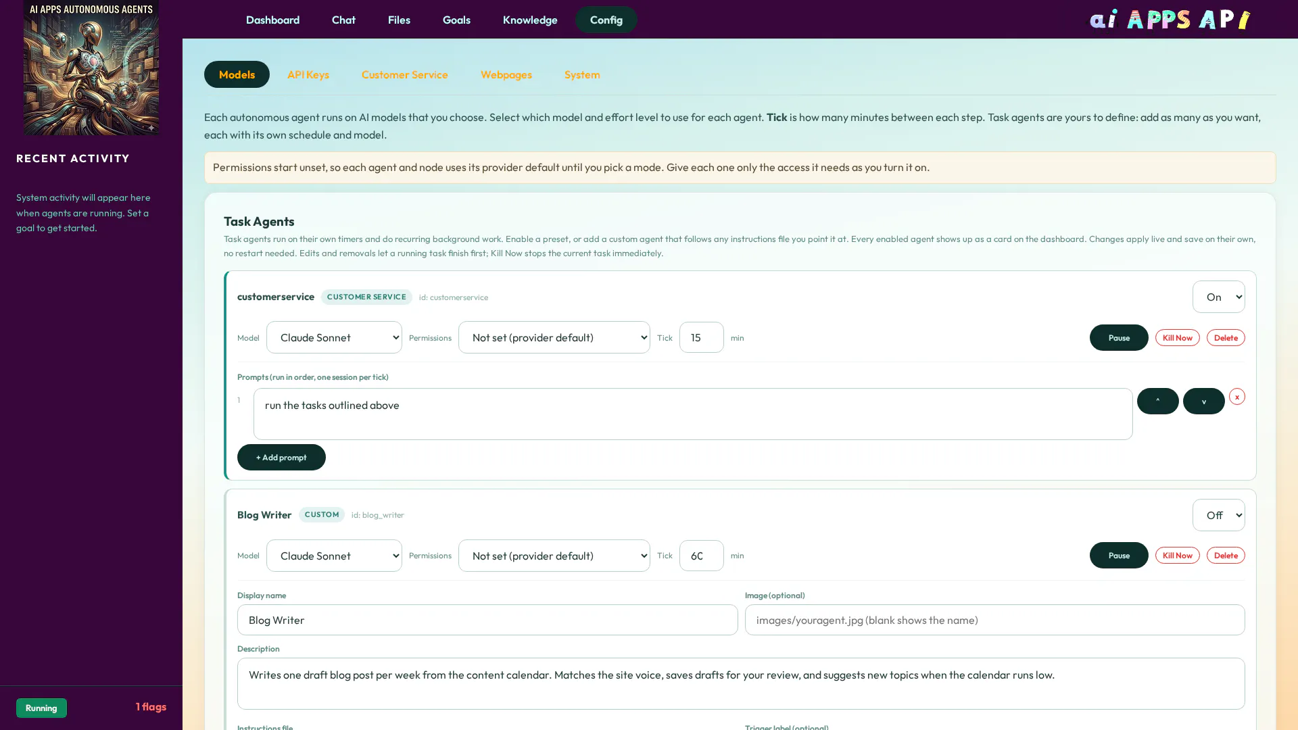Open the Dashboard tab
The width and height of the screenshot is (1298, 730).
272,20
